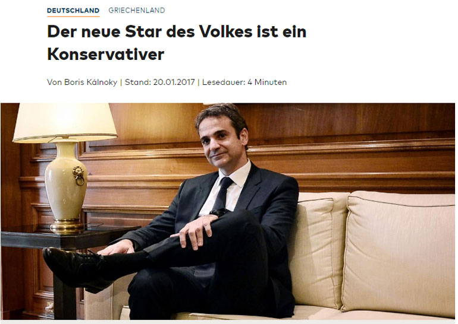Open the GRIECHENLAND topic link
Viewport: 458px width, 324px height.
pos(137,11)
